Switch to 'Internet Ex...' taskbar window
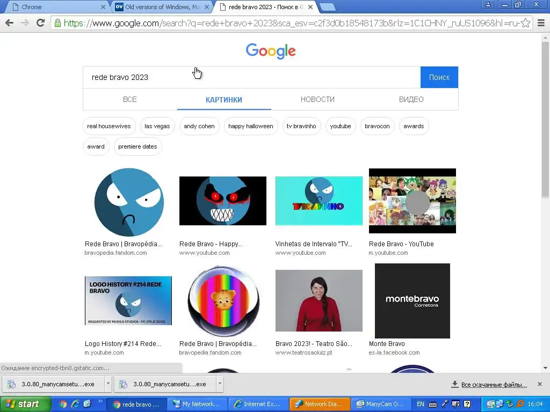The image size is (550, 412). [258, 404]
